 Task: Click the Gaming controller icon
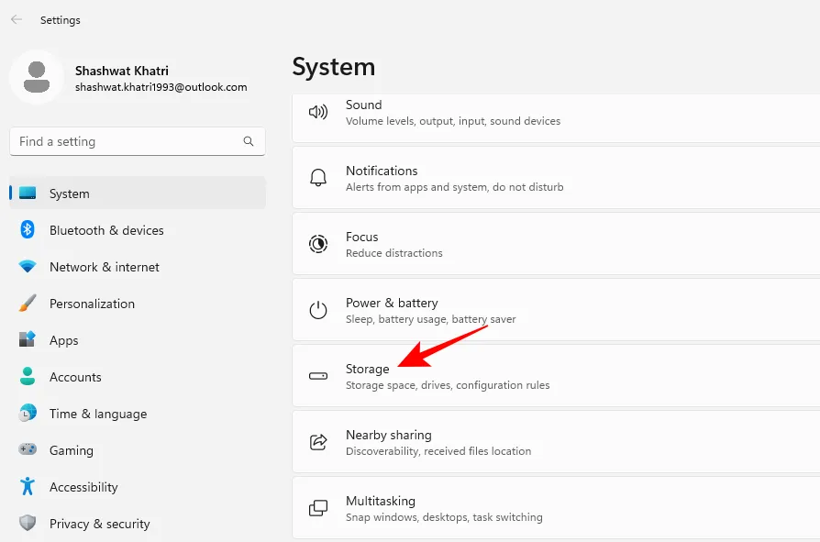pos(28,449)
